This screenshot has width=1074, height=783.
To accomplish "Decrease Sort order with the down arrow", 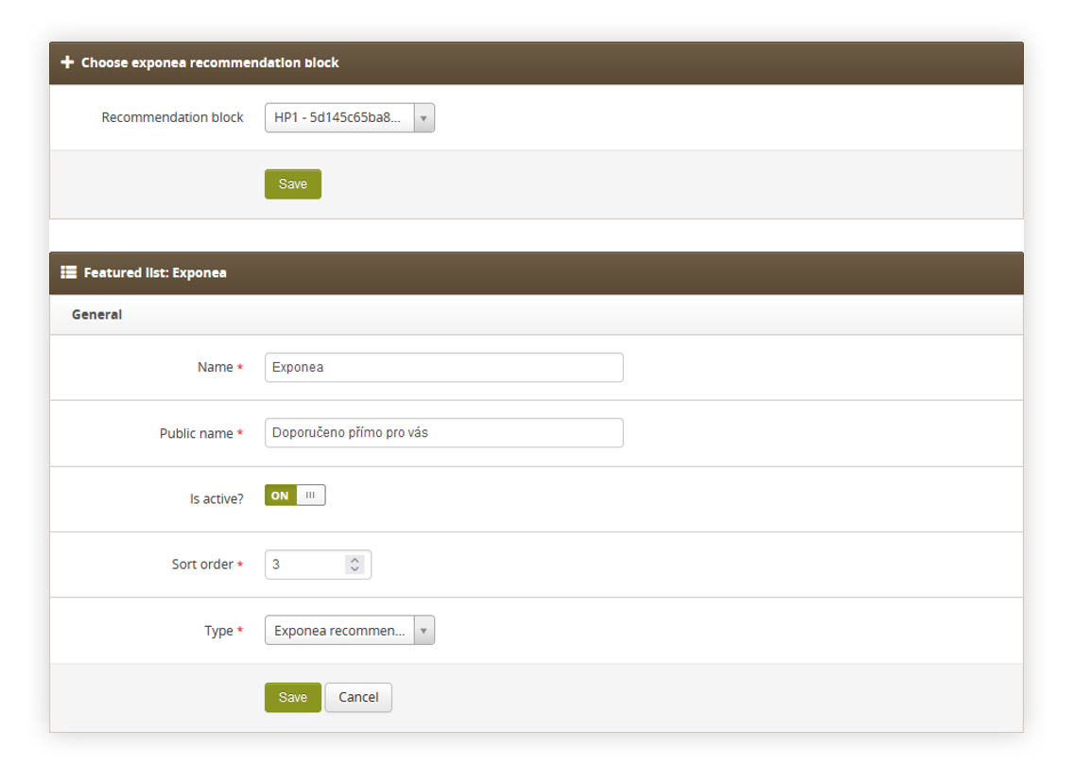I will pyautogui.click(x=355, y=569).
